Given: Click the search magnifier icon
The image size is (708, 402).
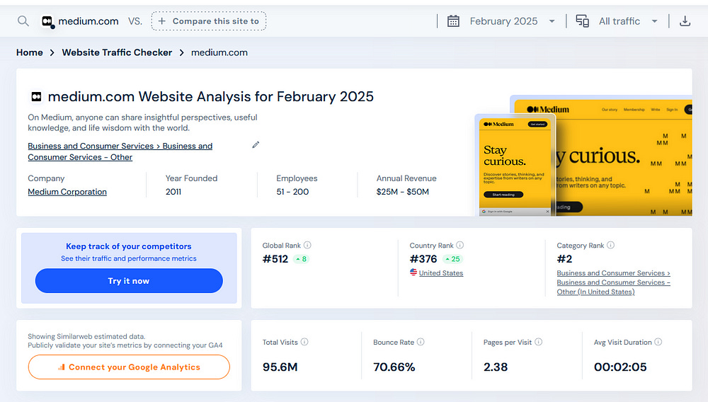Looking at the screenshot, I should pos(23,21).
